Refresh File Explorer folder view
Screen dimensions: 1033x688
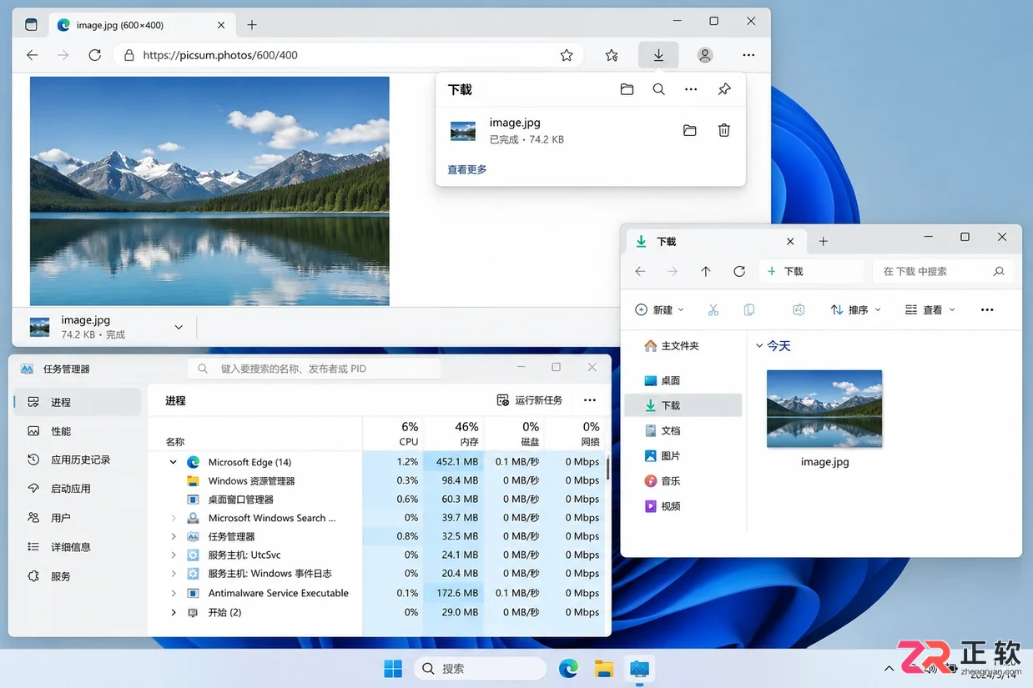(739, 271)
